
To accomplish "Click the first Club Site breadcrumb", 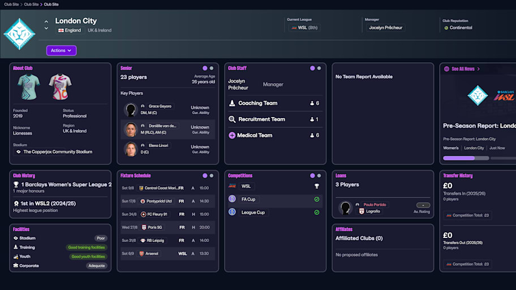I will (x=11, y=4).
